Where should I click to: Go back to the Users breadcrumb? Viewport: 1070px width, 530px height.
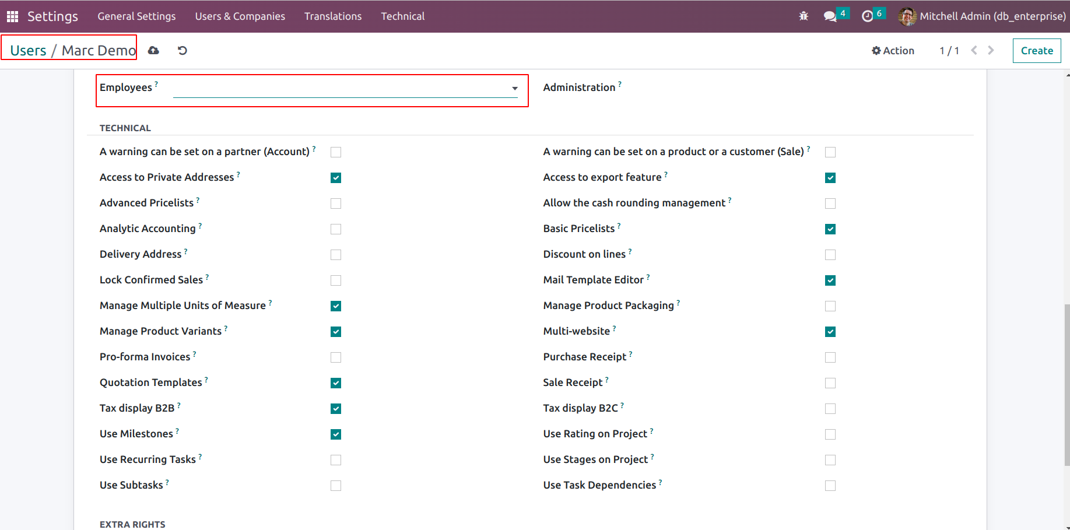pyautogui.click(x=28, y=51)
